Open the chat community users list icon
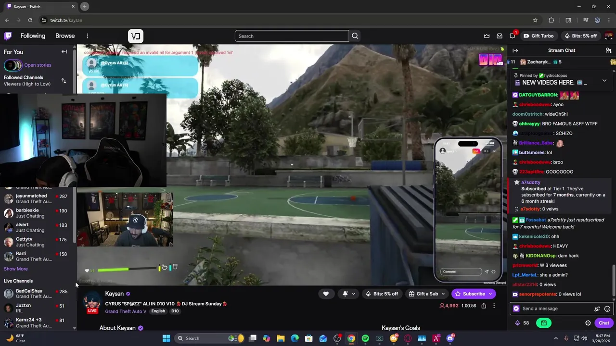616x346 pixels. click(608, 50)
